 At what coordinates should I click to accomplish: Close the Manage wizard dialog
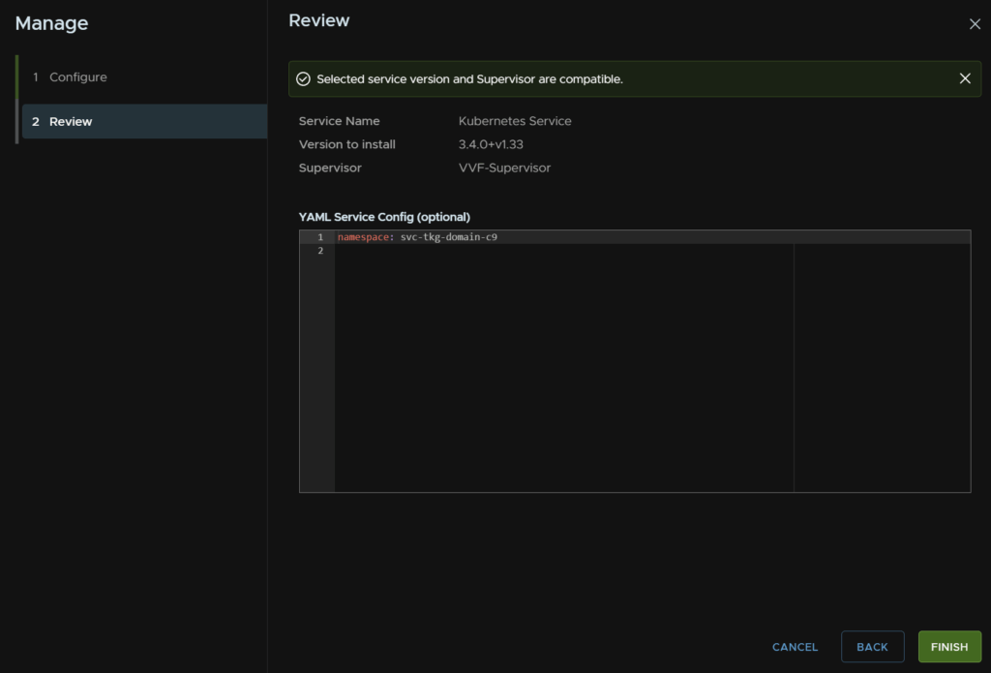click(x=975, y=24)
